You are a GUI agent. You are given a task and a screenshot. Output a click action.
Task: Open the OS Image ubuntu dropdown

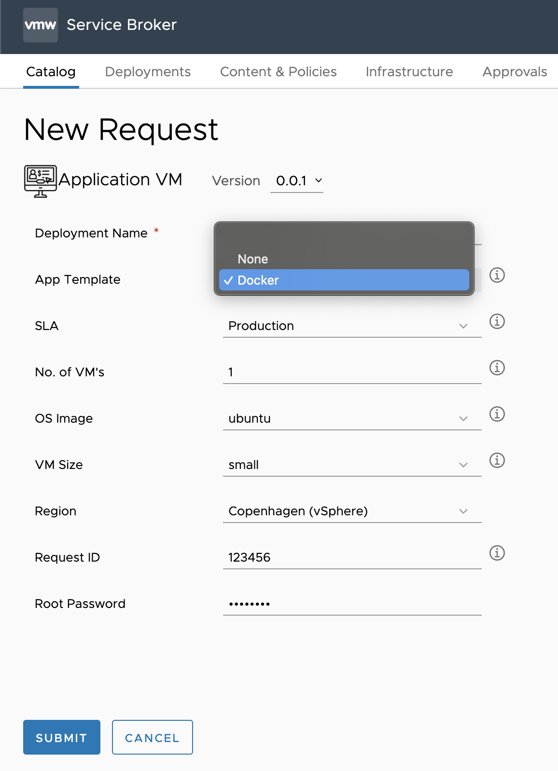tap(352, 418)
